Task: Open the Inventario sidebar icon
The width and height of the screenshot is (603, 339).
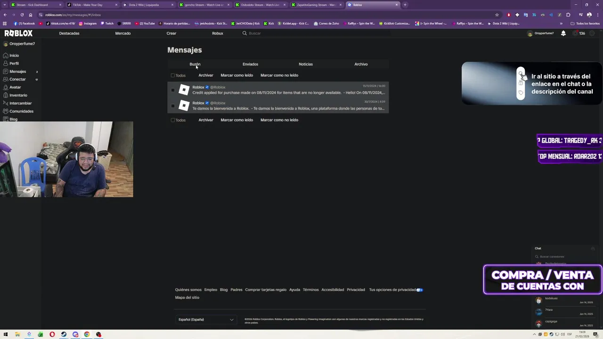Action: 6,95
